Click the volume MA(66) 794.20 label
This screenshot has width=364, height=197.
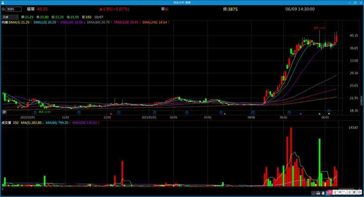coord(57,123)
